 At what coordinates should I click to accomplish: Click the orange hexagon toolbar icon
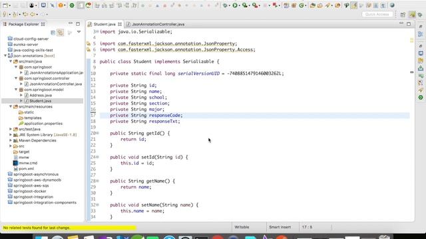pos(61,5)
